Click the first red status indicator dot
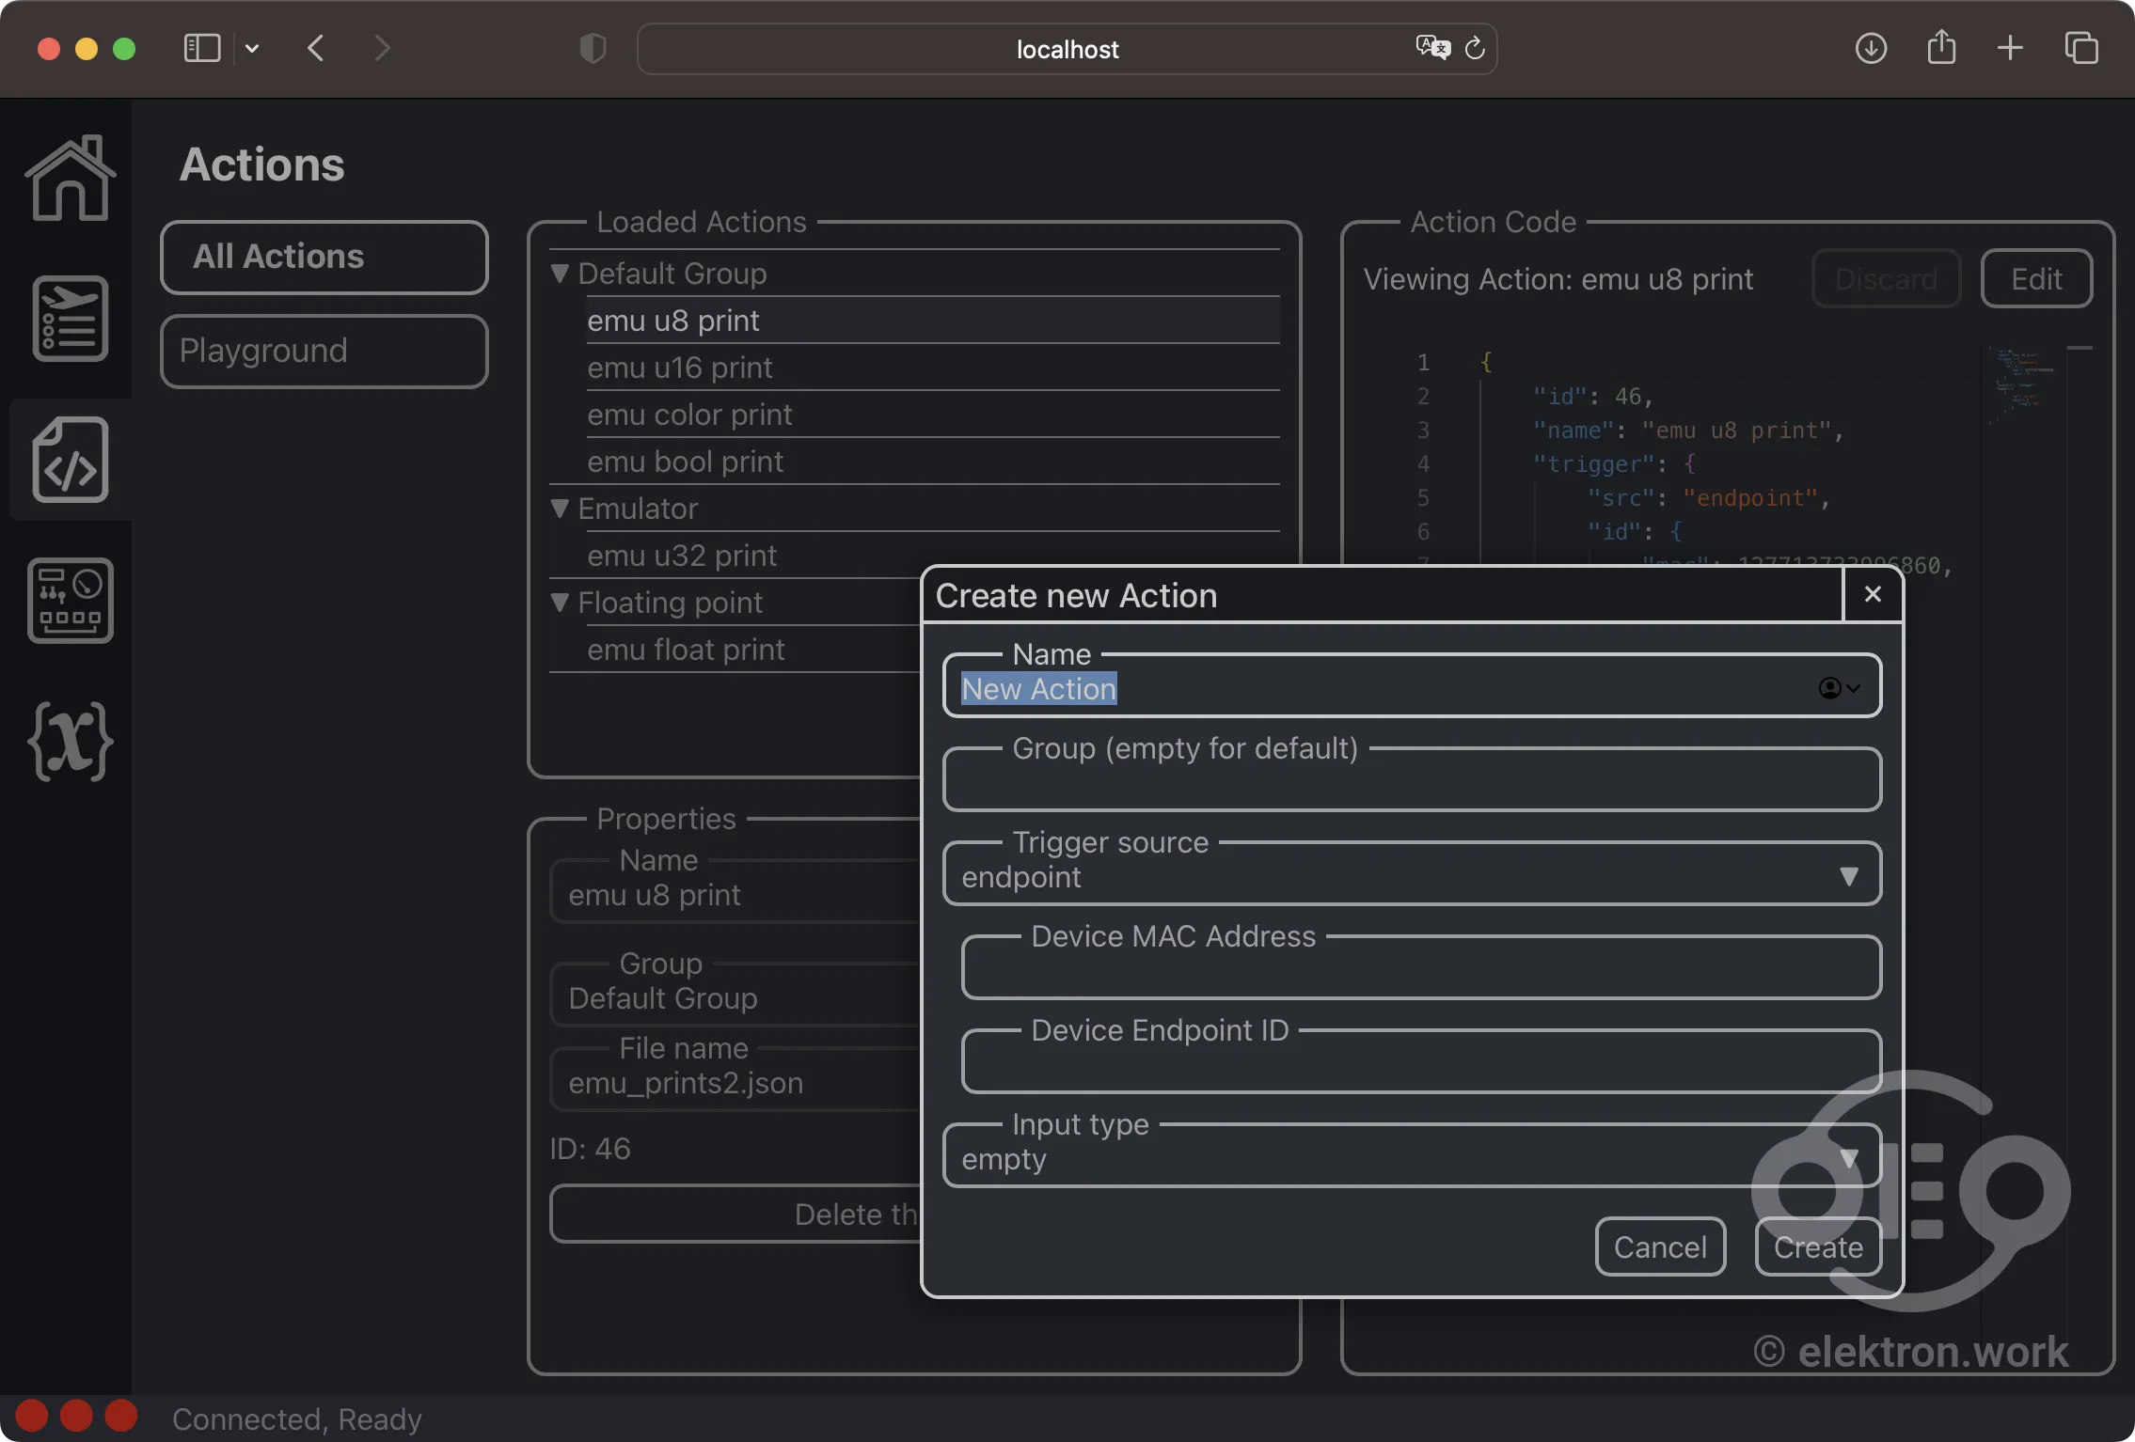The image size is (2135, 1442). pyautogui.click(x=31, y=1416)
